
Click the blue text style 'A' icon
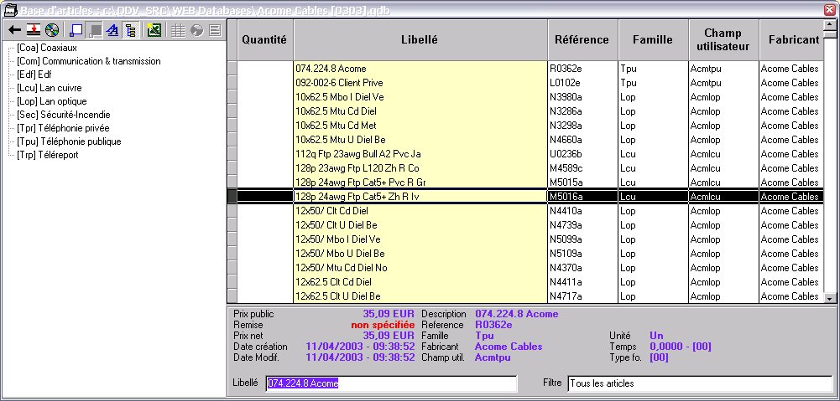coord(112,31)
